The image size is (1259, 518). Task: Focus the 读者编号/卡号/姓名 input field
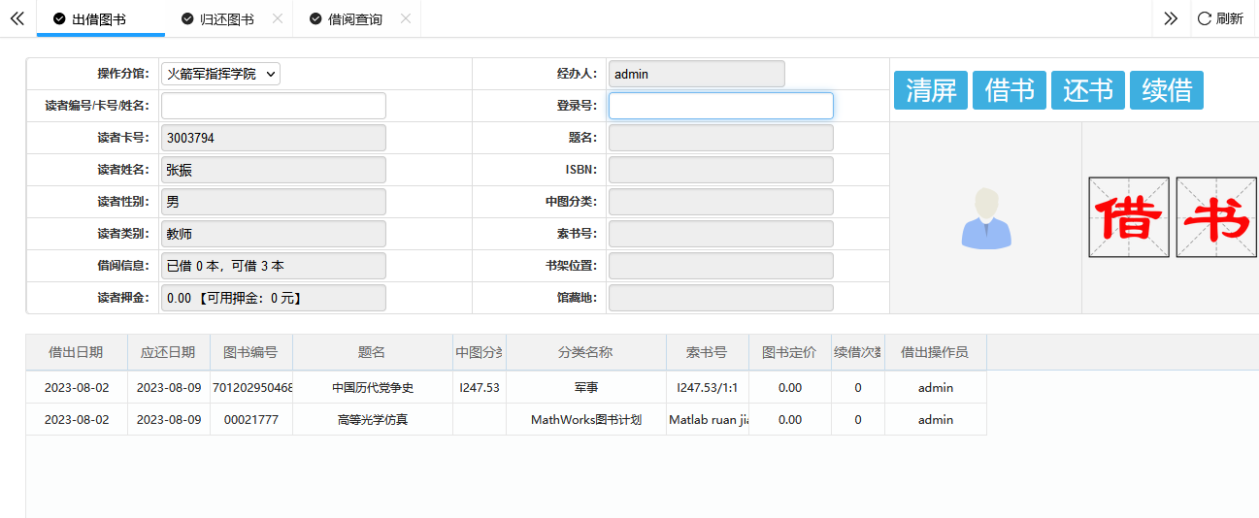pos(273,106)
